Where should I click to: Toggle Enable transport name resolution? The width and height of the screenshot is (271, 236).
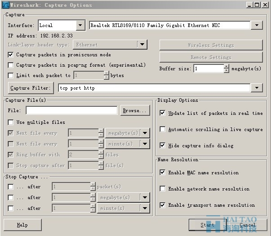162,205
